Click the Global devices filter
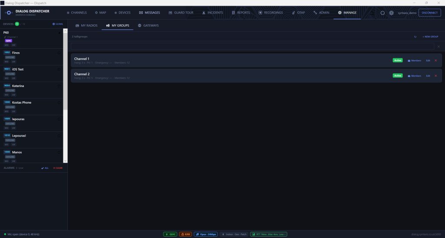The width and height of the screenshot is (445, 238). coord(58,24)
